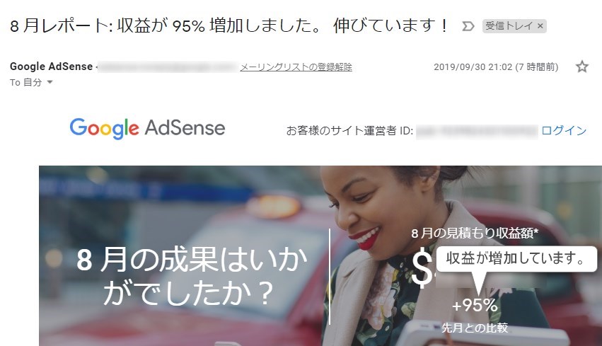Click the 8月の見積もり収益額 heading
Screen dimensions: 602x346
(x=475, y=233)
